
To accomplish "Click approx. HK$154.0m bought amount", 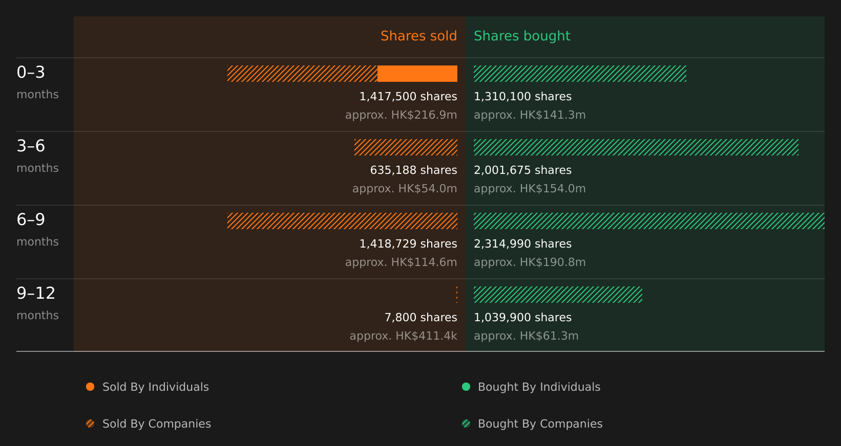I will pyautogui.click(x=530, y=189).
